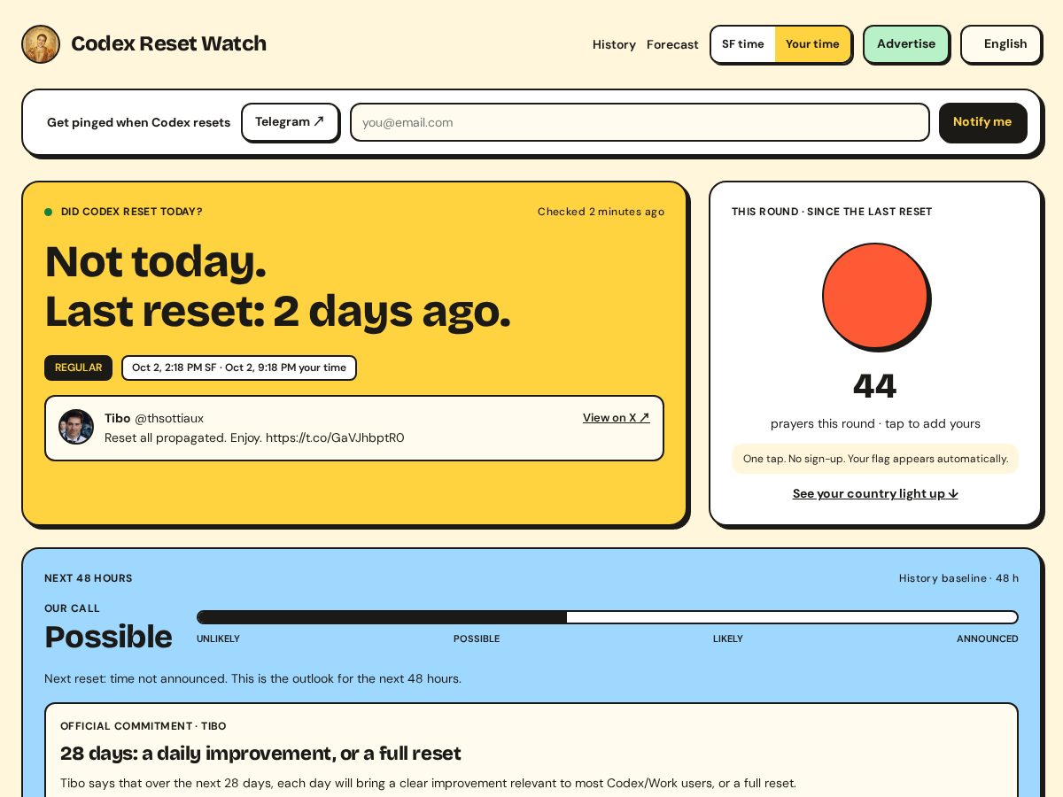
Task: Switch the time display to SF time
Action: 743,44
